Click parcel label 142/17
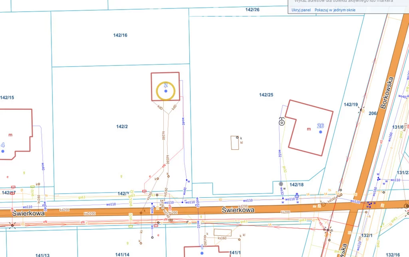 [9, 193]
